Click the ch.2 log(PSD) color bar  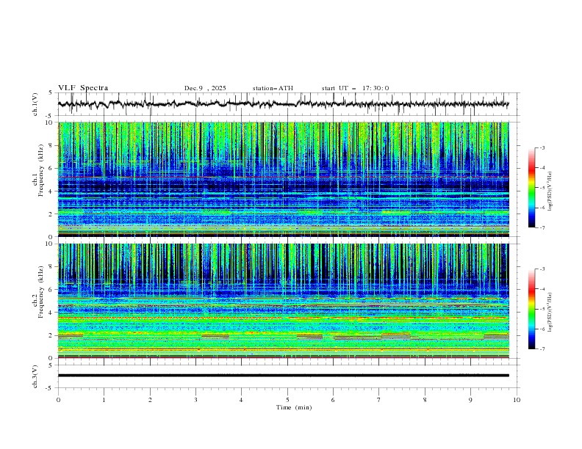coord(531,309)
